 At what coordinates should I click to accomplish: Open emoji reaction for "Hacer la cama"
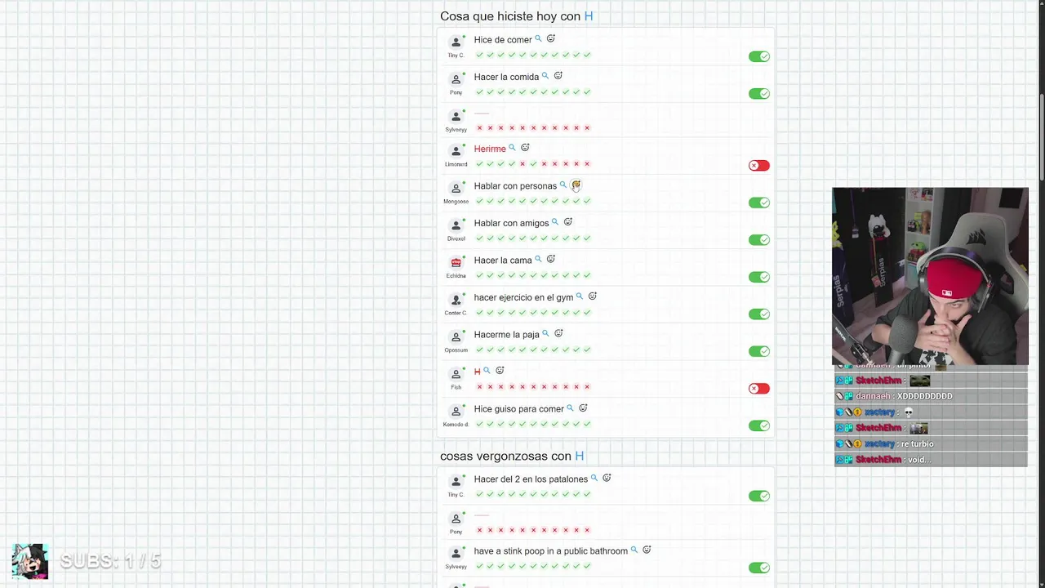coord(551,260)
